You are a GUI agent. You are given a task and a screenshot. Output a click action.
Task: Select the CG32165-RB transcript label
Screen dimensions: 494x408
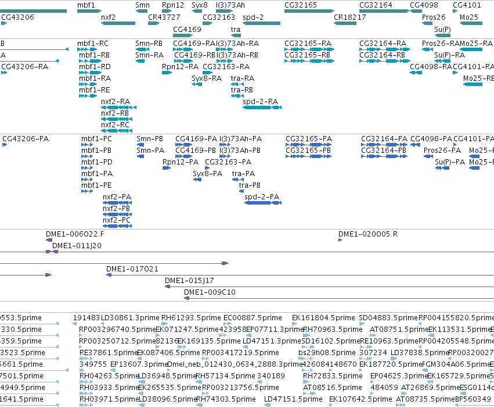pyautogui.click(x=307, y=55)
